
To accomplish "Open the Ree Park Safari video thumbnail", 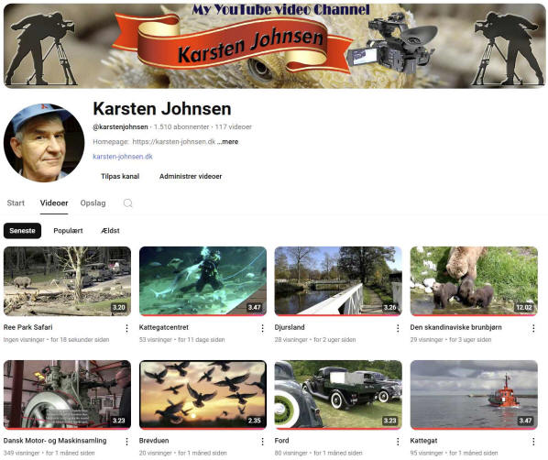I will (x=68, y=281).
